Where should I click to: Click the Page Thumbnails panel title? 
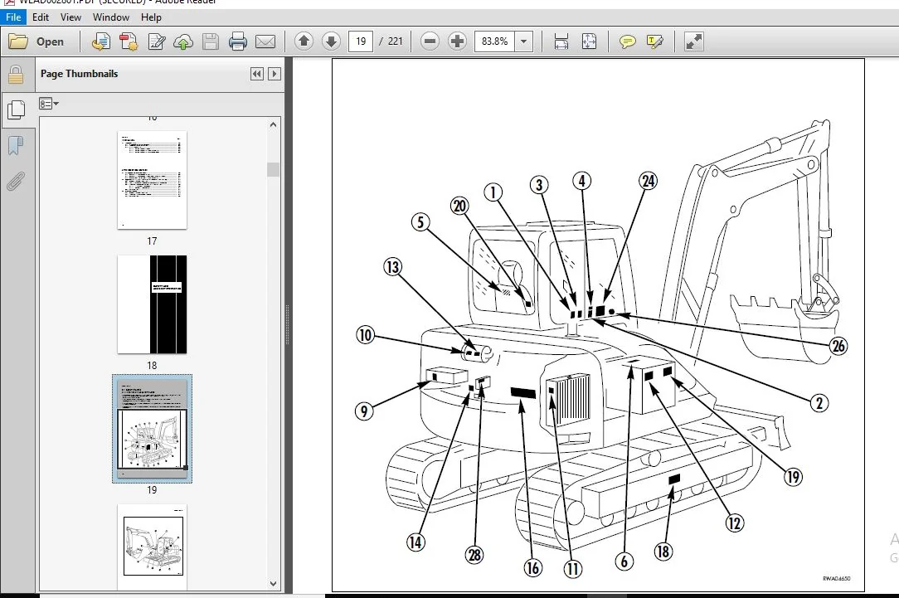pyautogui.click(x=79, y=73)
